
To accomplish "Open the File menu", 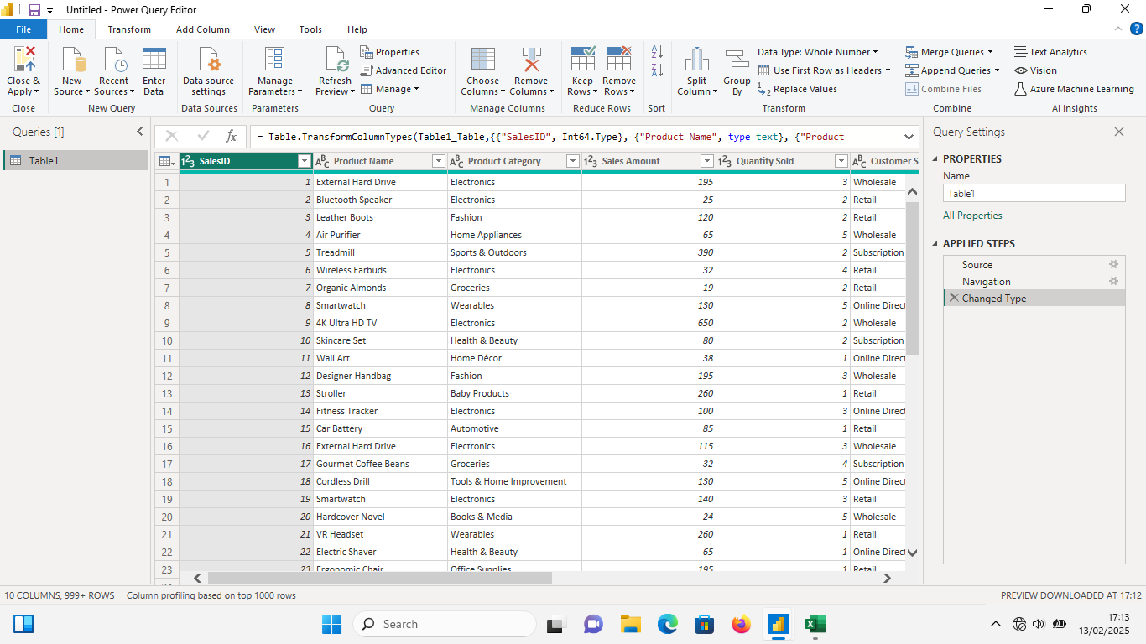I will [x=23, y=29].
